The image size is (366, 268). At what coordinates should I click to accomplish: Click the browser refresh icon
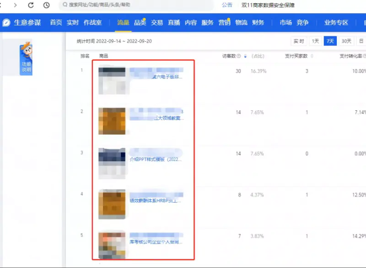point(31,5)
